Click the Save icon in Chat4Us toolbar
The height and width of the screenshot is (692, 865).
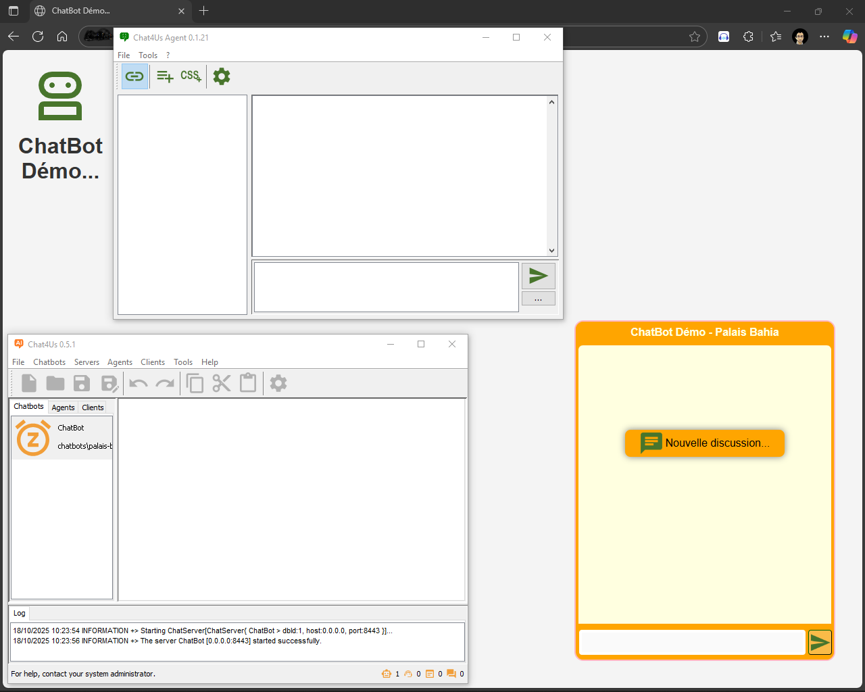(82, 384)
